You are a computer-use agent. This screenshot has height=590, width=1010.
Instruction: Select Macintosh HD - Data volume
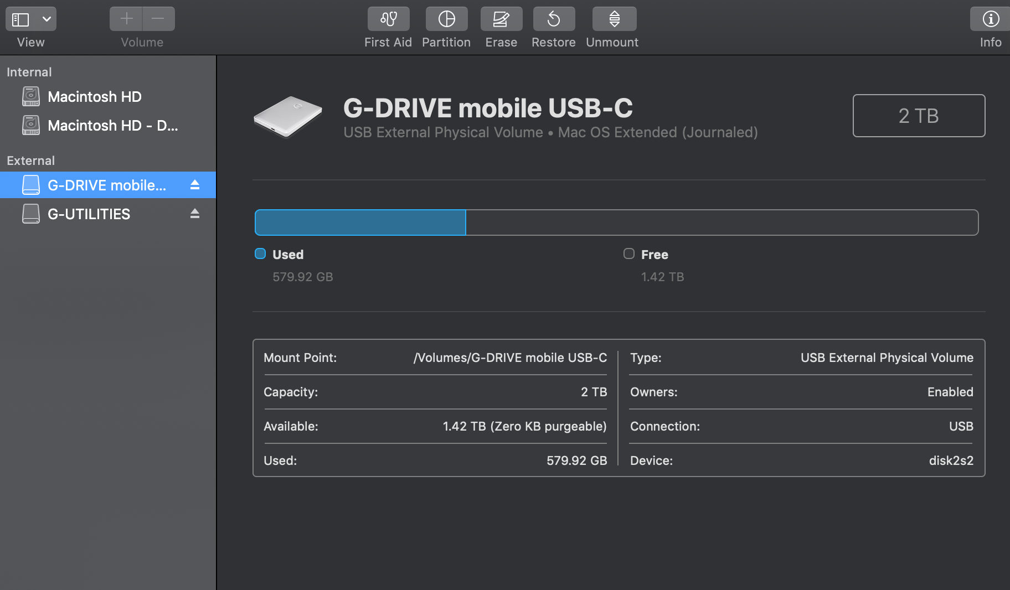click(x=108, y=126)
